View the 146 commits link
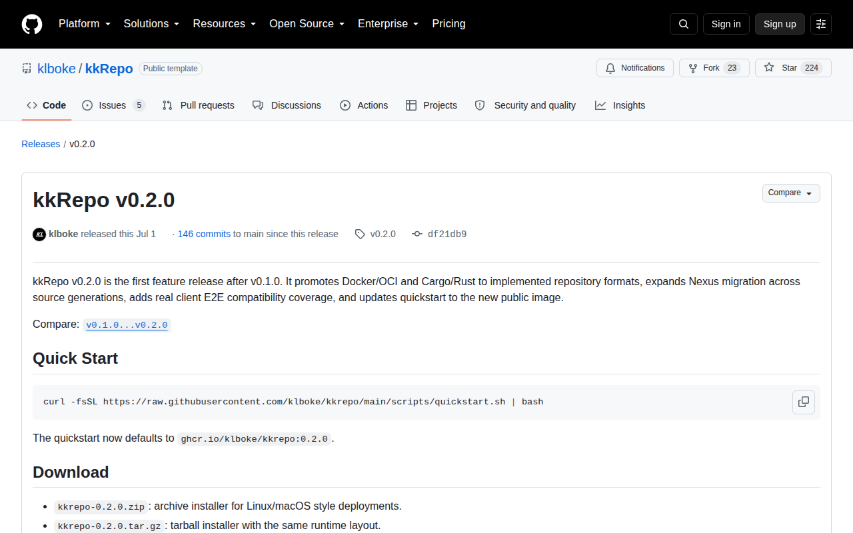 [x=204, y=234]
